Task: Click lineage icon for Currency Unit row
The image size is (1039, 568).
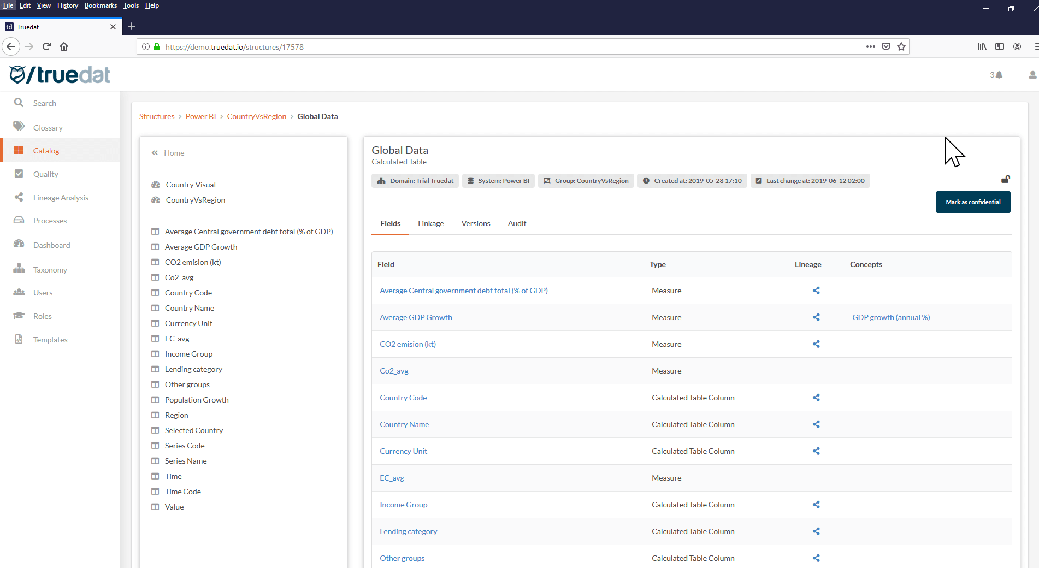Action: 816,451
